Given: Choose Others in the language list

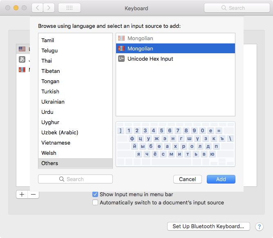Looking at the screenshot, I should click(50, 163).
